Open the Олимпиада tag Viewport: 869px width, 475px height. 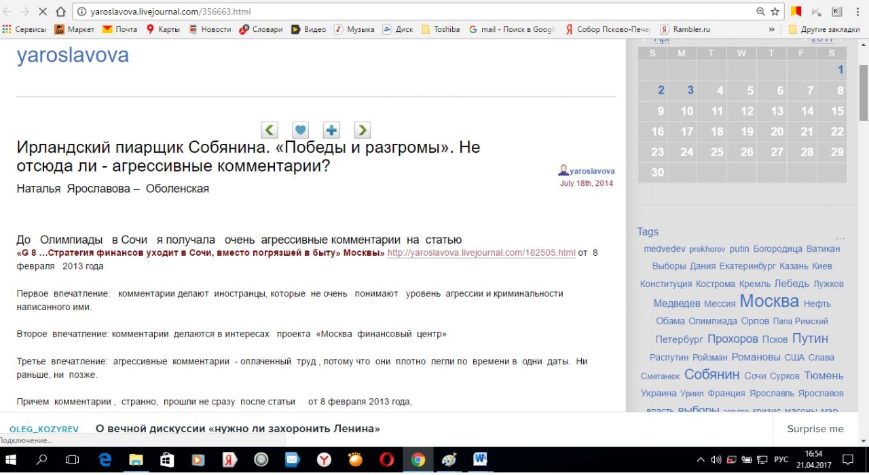tap(712, 321)
